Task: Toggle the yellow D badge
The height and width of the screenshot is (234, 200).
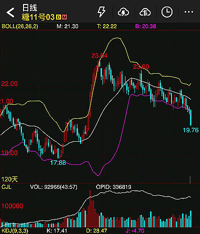Action: coord(58,17)
